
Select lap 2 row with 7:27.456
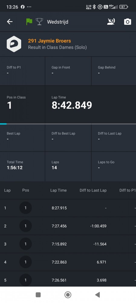pos(68,226)
